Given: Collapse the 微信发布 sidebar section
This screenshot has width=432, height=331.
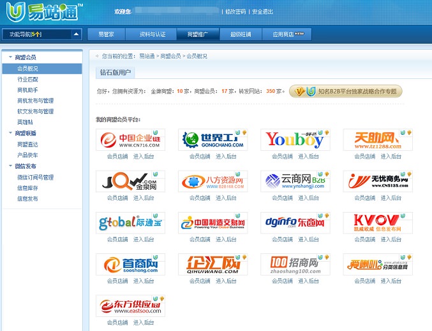Looking at the screenshot, I should coord(10,165).
